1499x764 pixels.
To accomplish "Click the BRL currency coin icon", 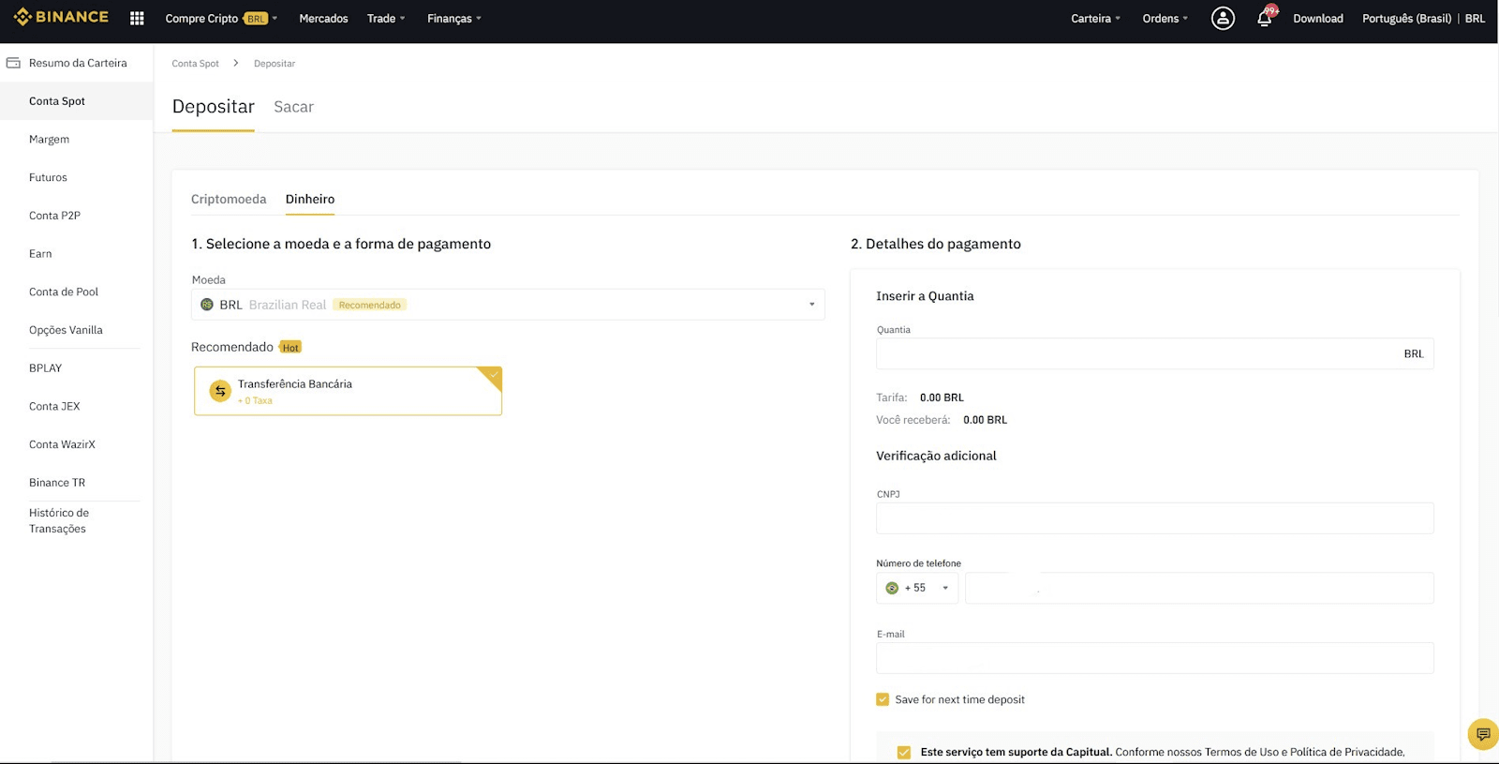I will [207, 305].
